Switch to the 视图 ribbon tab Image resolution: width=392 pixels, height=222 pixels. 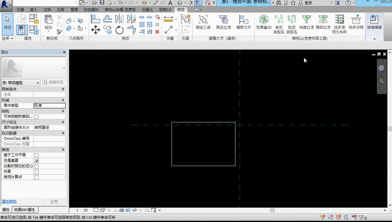coord(61,10)
